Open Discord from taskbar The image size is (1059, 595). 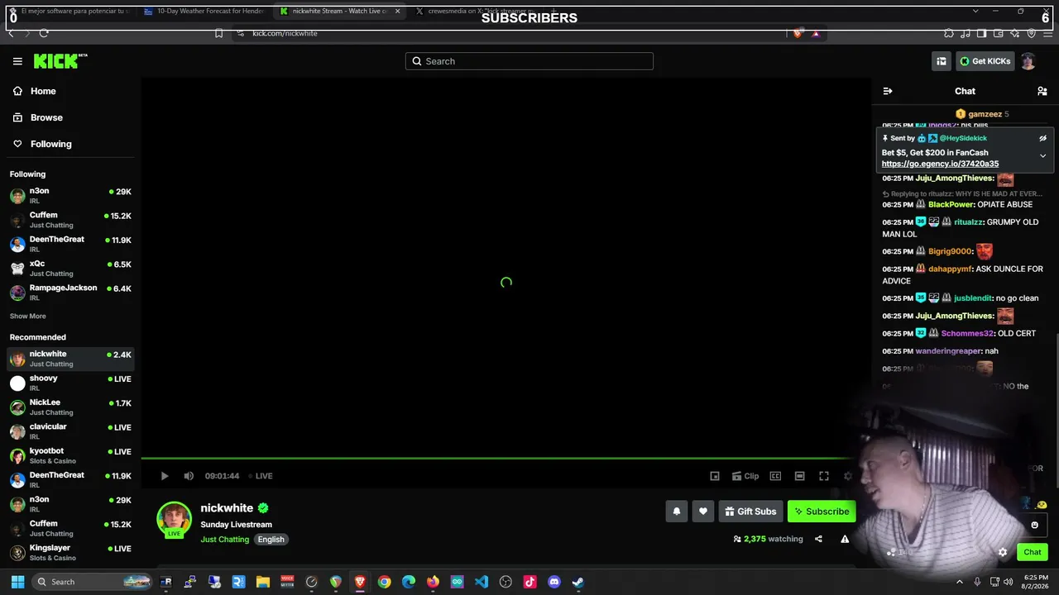(554, 582)
